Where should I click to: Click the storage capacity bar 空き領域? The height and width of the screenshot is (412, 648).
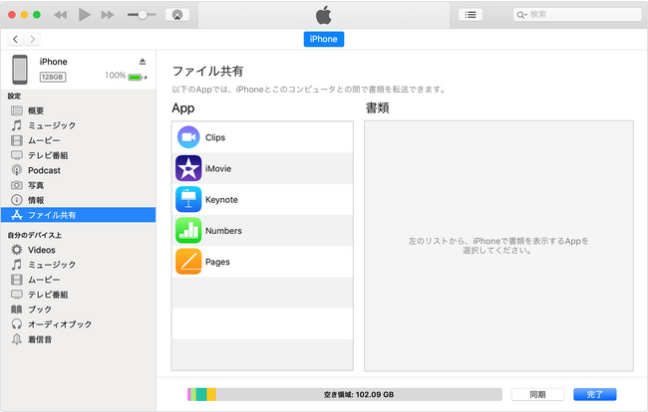345,395
